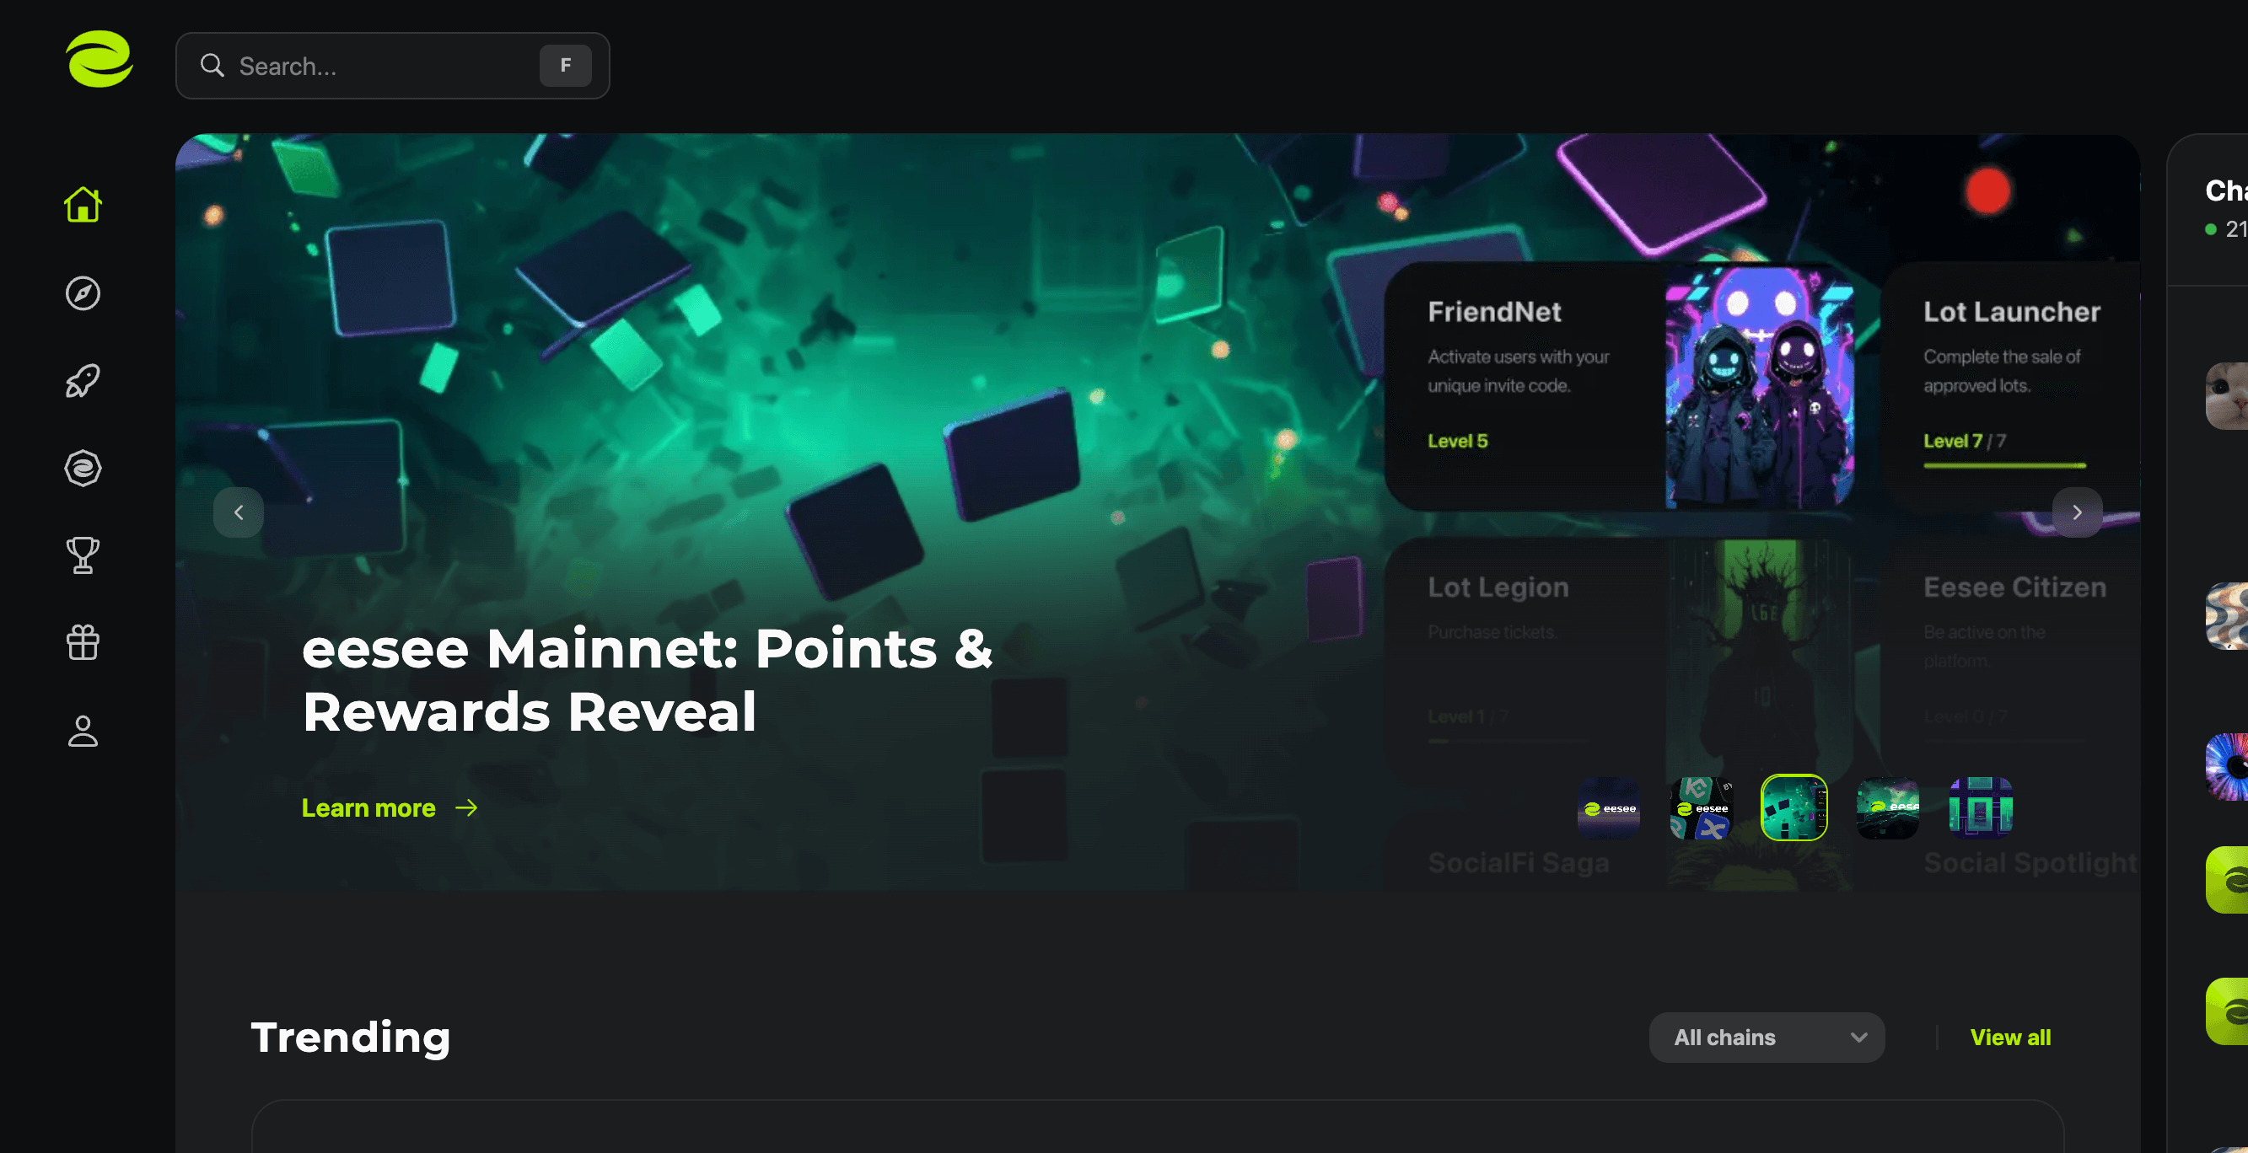Viewport: 2248px width, 1153px height.
Task: Focus the Search input field
Action: 392,66
